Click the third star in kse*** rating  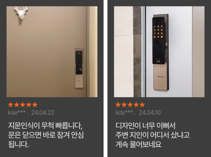23,105
